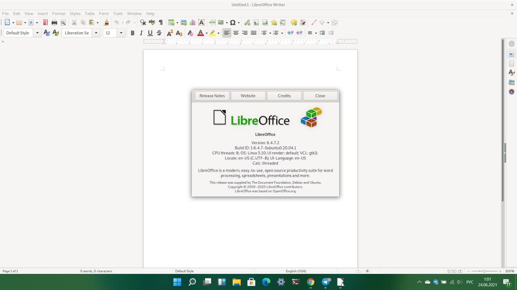Click the Save document icon
This screenshot has width=517, height=290.
(31, 23)
